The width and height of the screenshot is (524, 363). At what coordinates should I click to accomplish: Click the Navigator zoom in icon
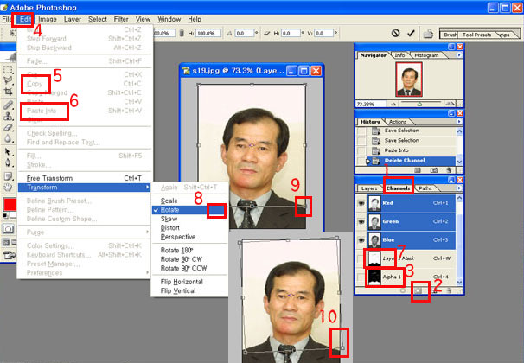pyautogui.click(x=451, y=104)
